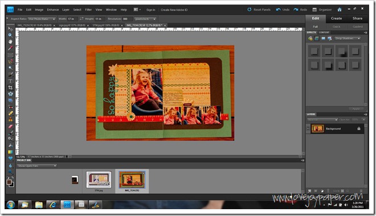Switch to the Share tab
Image resolution: width=376 pixels, height=216 pixels.
click(358, 18)
